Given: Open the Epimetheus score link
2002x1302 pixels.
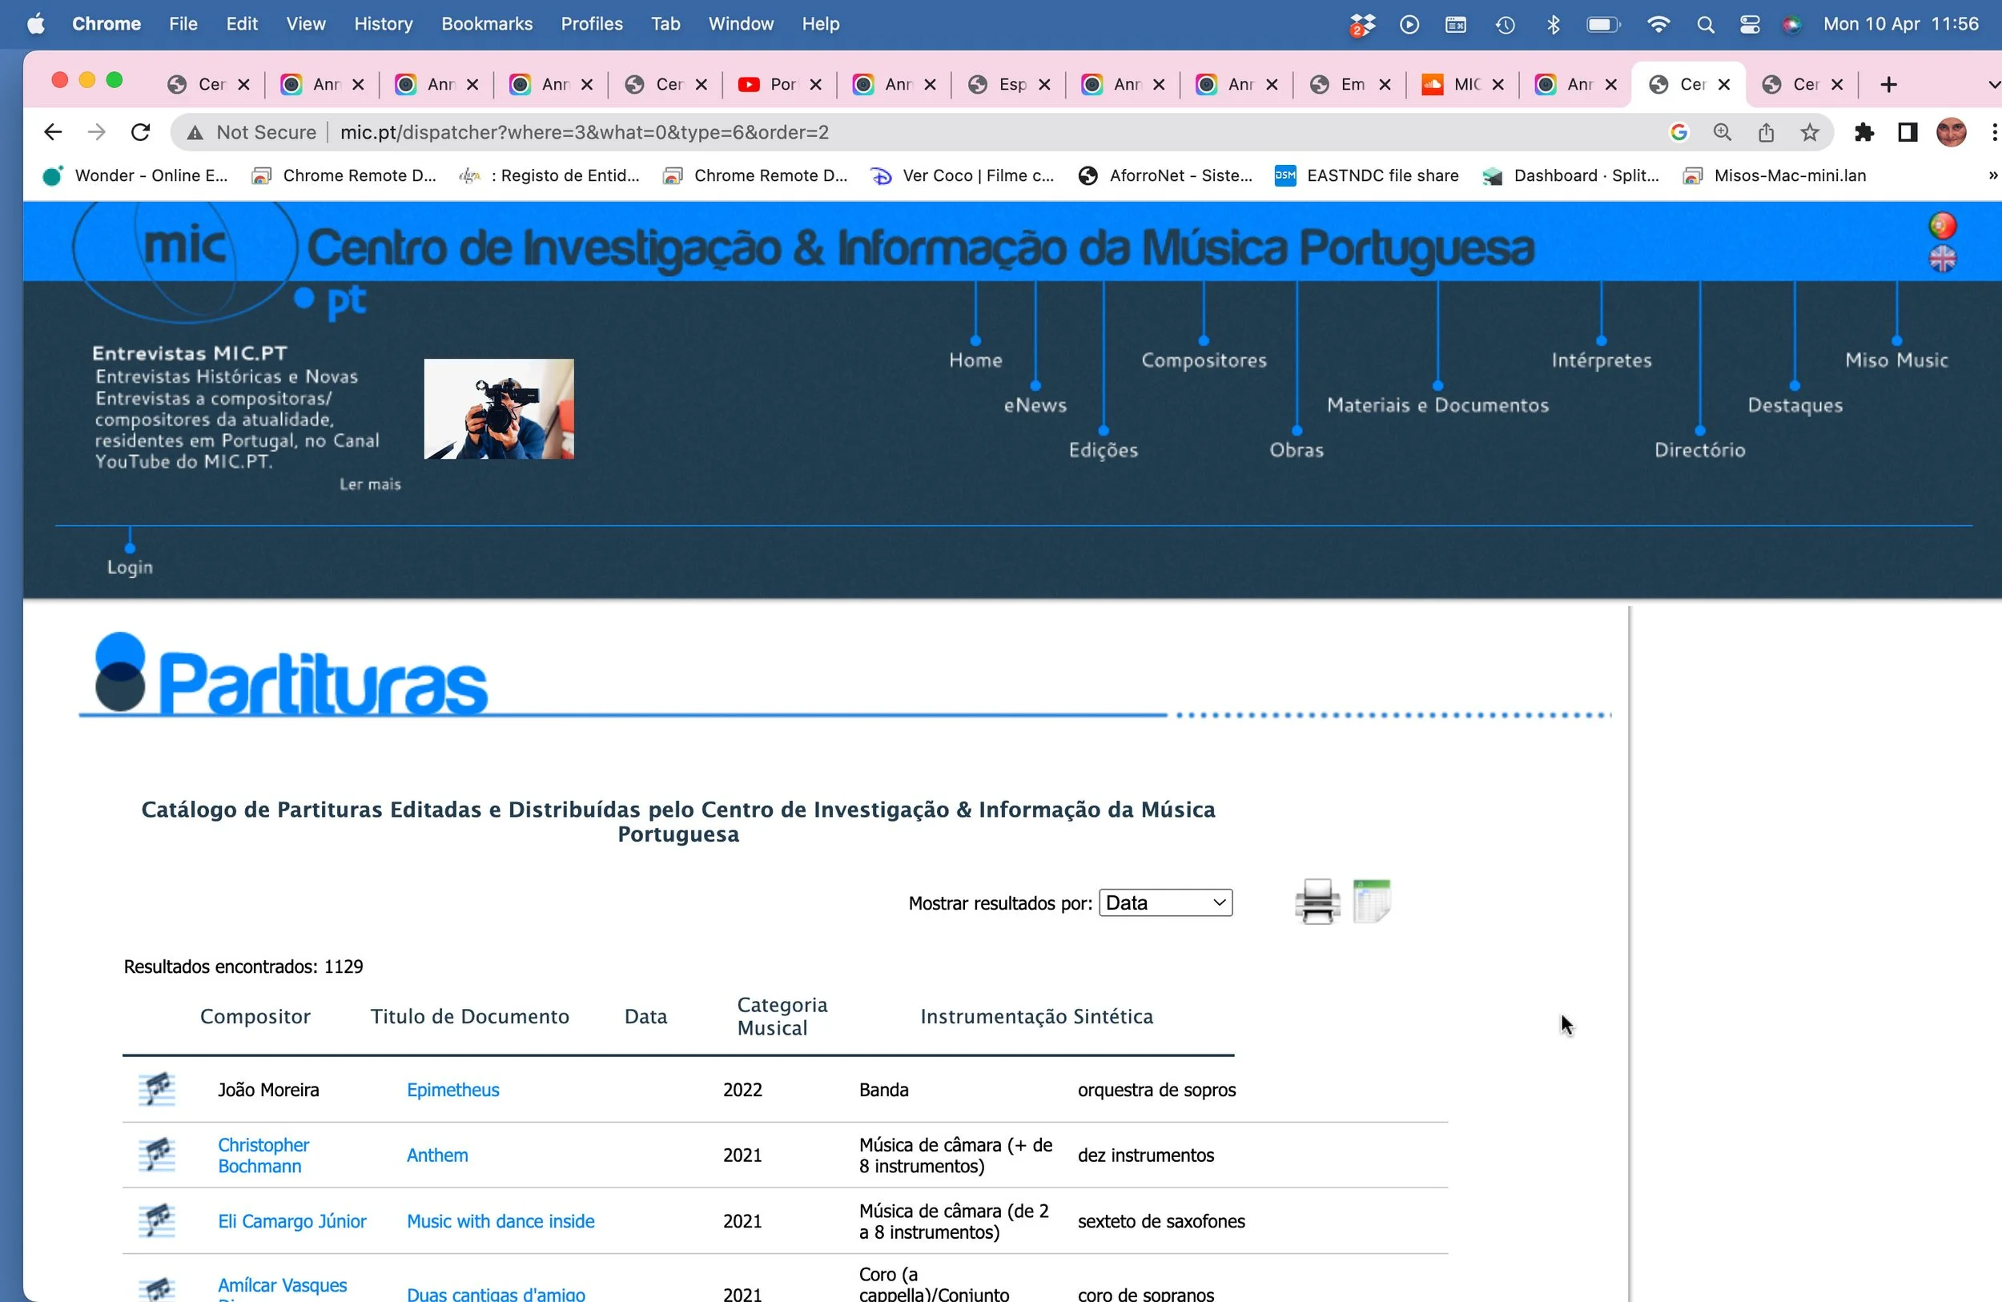Looking at the screenshot, I should [x=452, y=1089].
